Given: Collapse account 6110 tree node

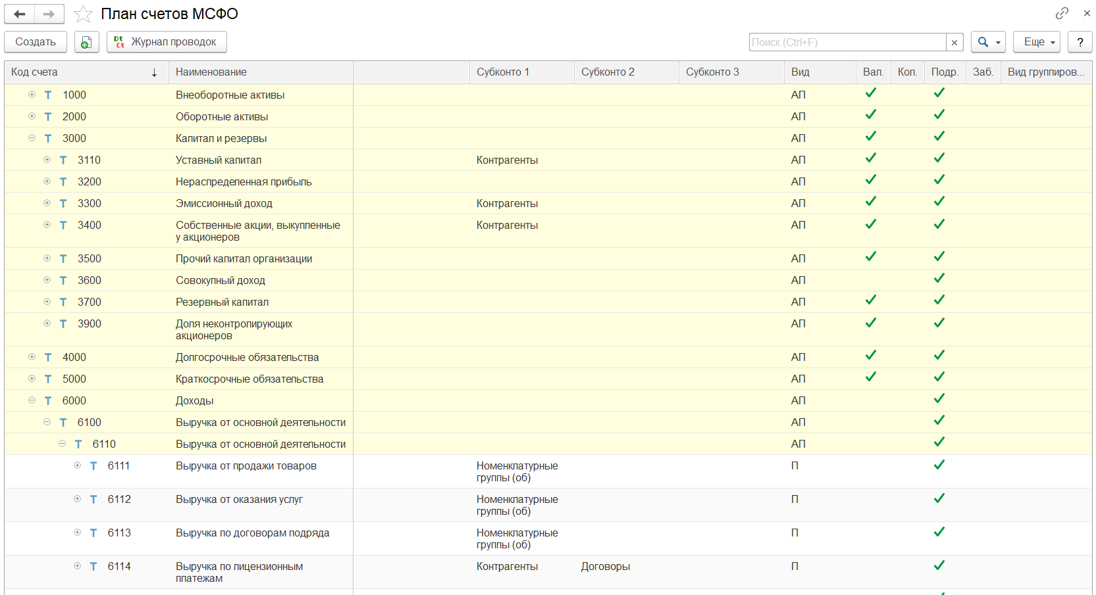Looking at the screenshot, I should pos(62,444).
